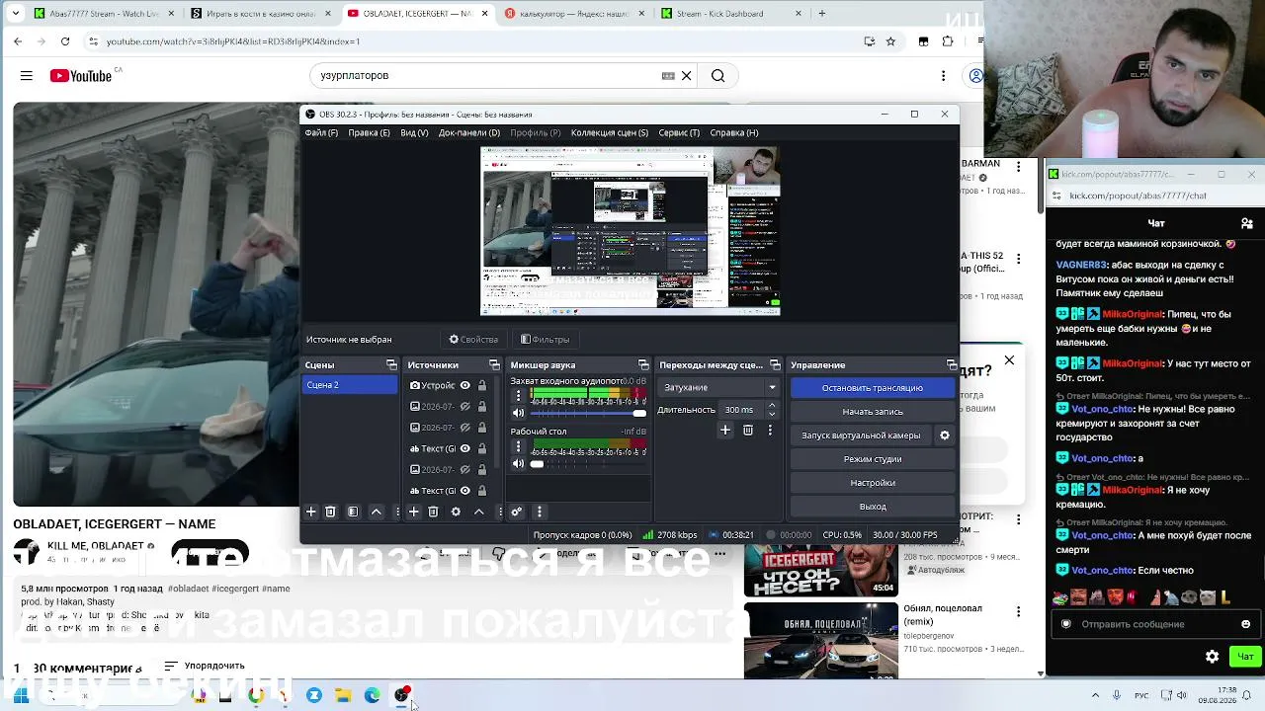Viewport: 1265px width, 711px height.
Task: Move the source up in the Sources toolbar
Action: [479, 512]
